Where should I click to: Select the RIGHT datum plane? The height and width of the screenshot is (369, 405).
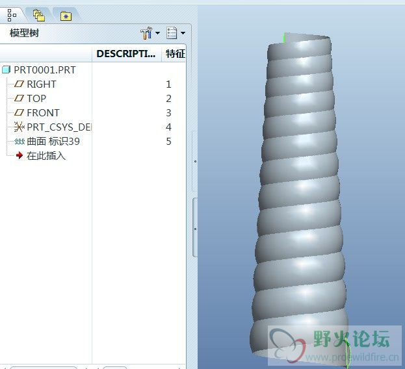(x=42, y=84)
